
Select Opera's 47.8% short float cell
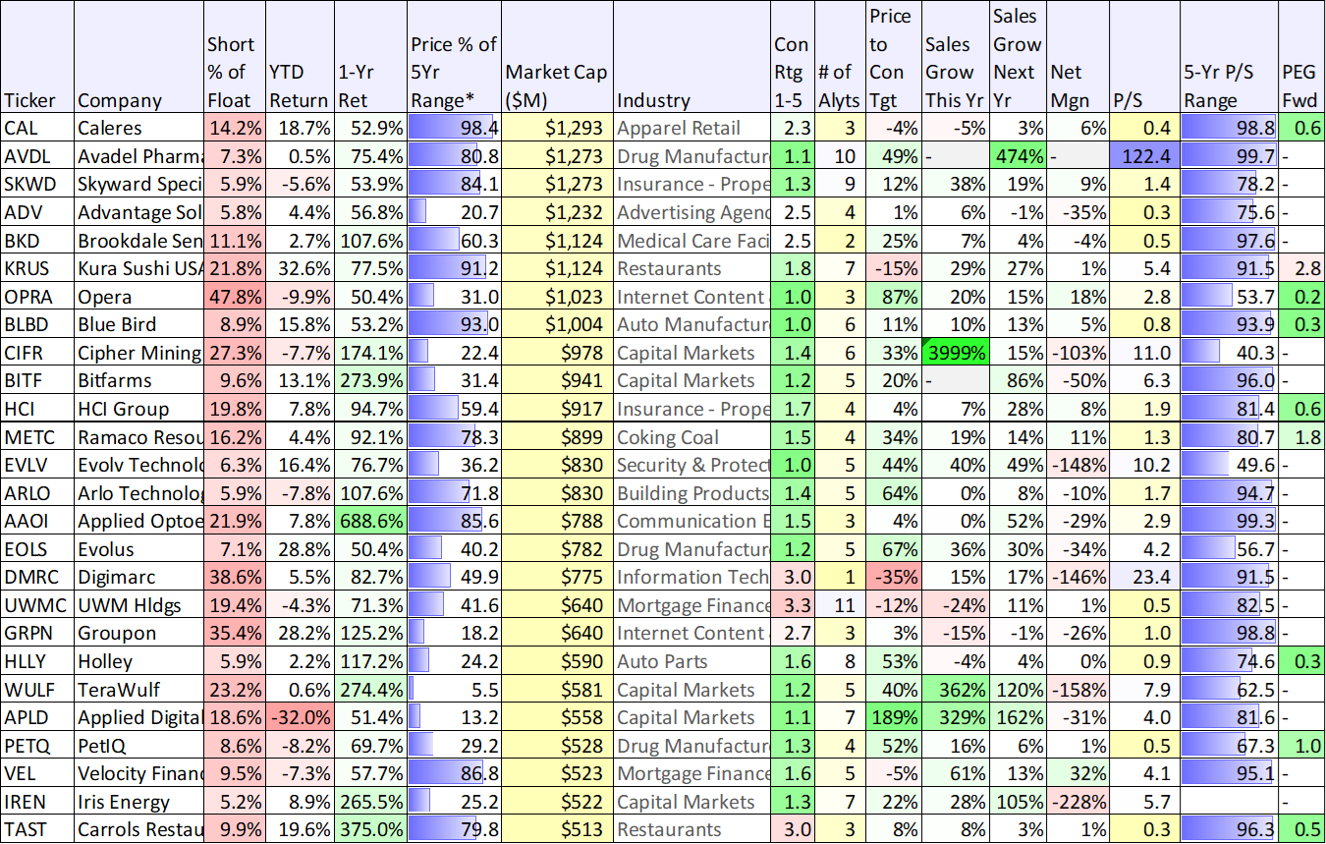pyautogui.click(x=235, y=297)
